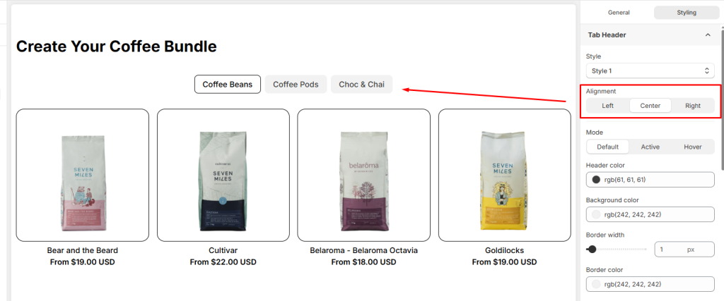Switch mode to Hover

pyautogui.click(x=693, y=147)
